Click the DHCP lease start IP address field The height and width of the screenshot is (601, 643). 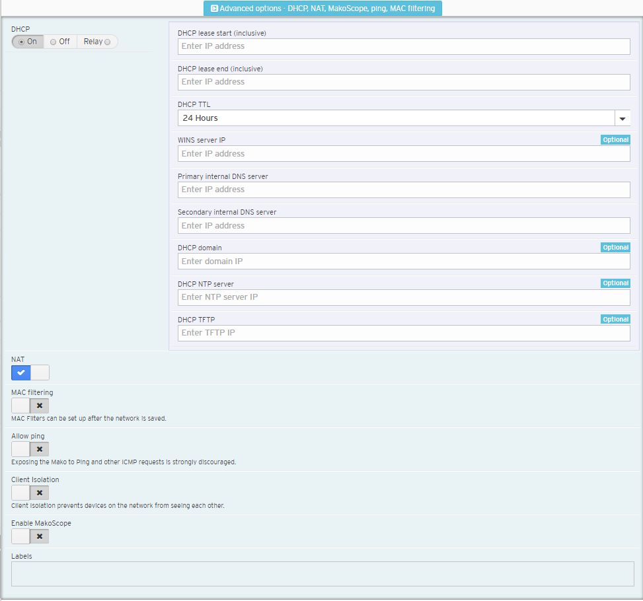point(403,46)
